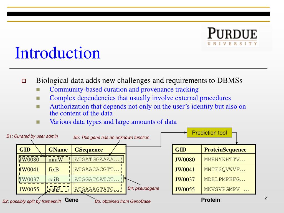Click the mraW gene name cell
Image resolution: width=284 pixels, height=213 pixels.
pos(55,159)
